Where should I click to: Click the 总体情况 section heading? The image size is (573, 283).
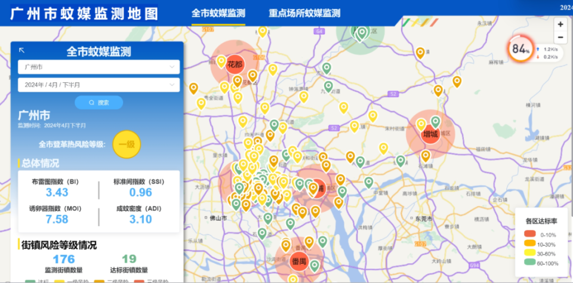(40, 163)
